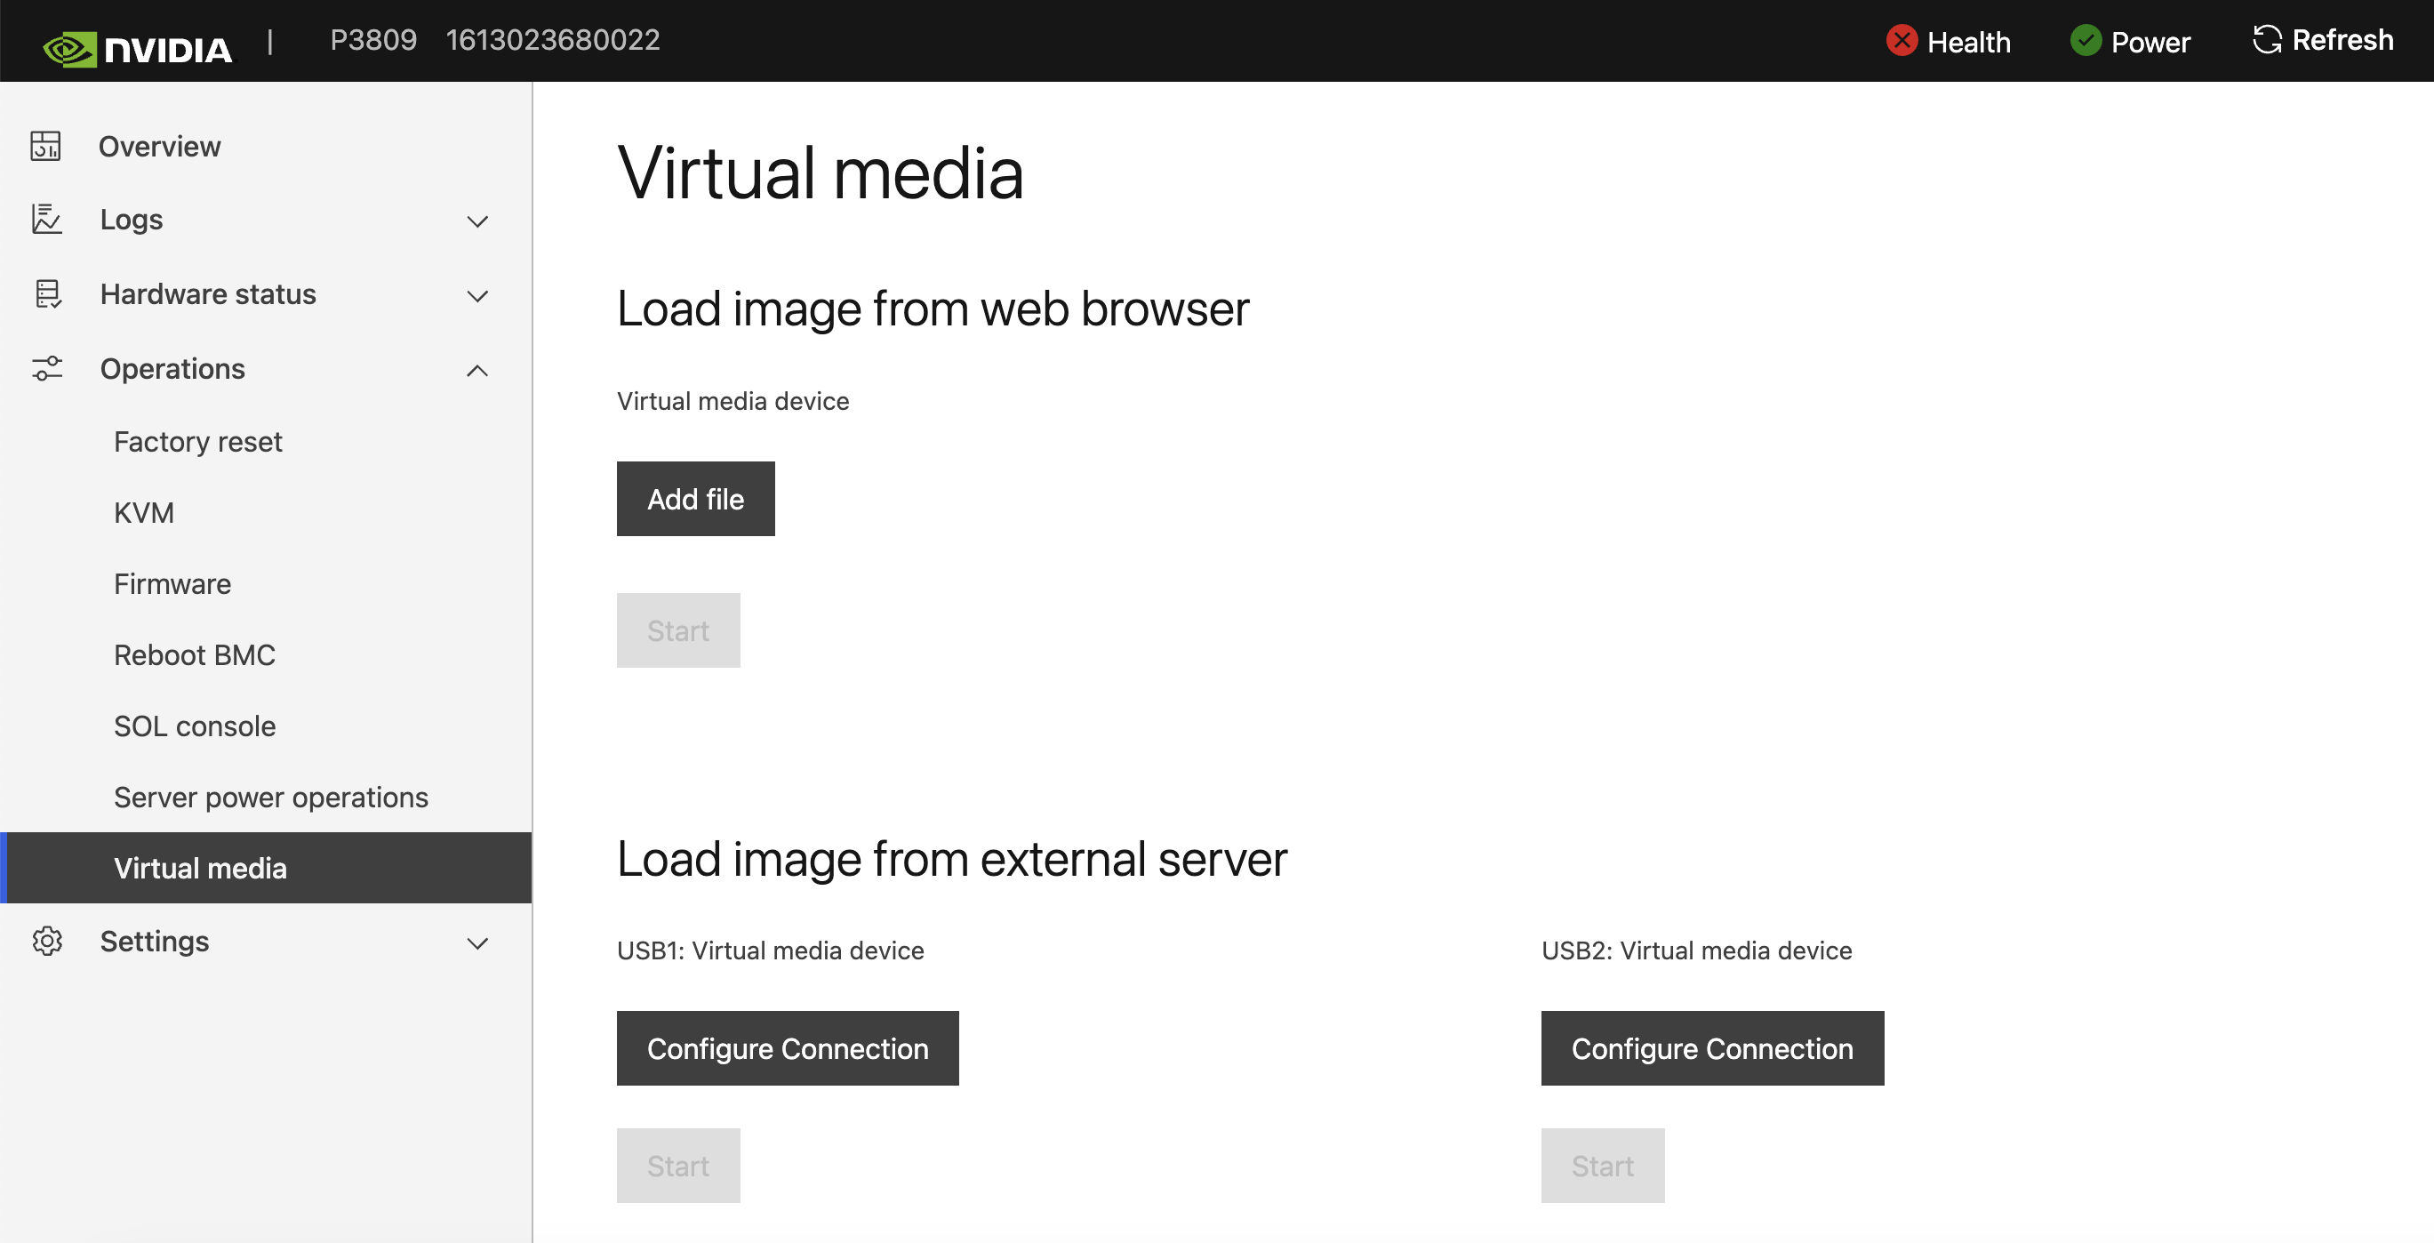The width and height of the screenshot is (2434, 1243).
Task: Click the Overview panel icon
Action: click(x=46, y=146)
